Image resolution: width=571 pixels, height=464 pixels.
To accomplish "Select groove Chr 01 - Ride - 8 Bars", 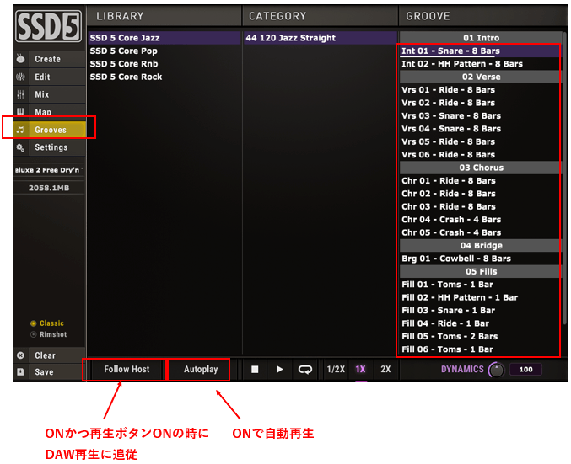I will (x=481, y=181).
